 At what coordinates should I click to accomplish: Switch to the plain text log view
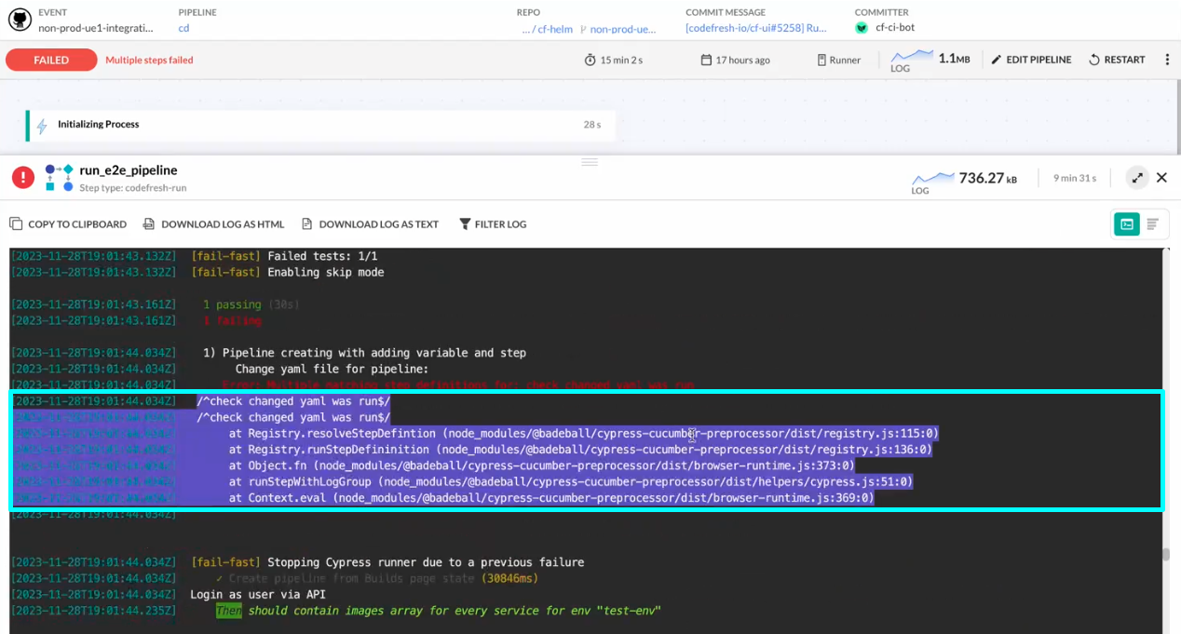click(x=1152, y=224)
